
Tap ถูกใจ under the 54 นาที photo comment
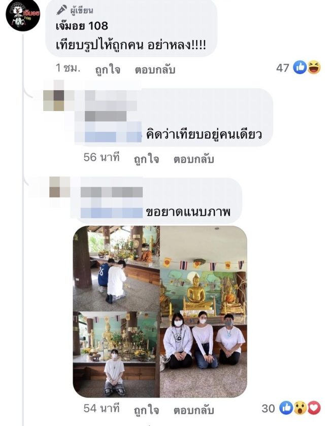click(x=146, y=410)
